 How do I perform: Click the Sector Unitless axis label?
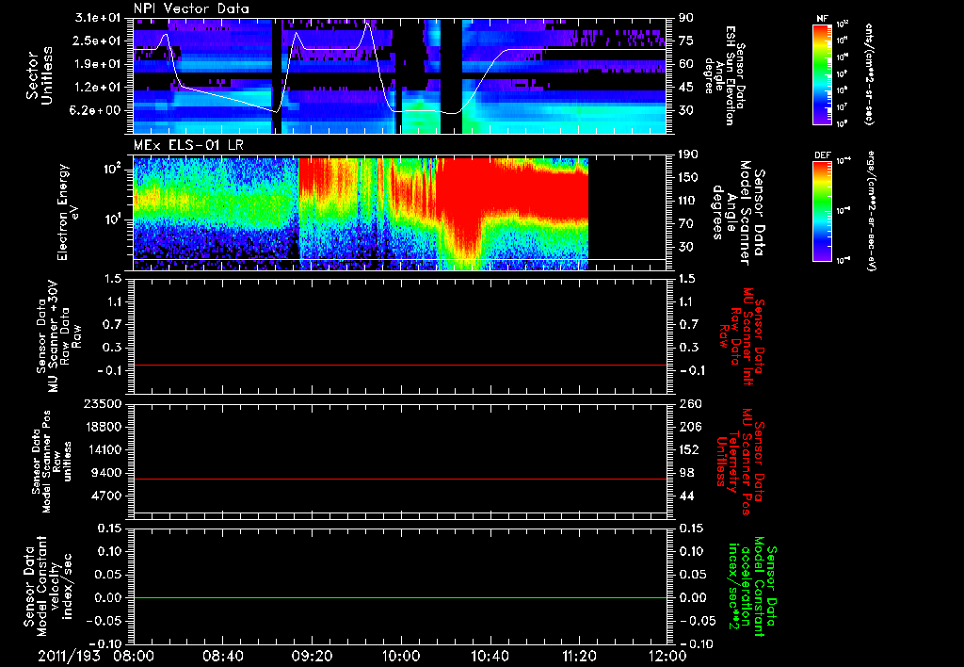[x=40, y=75]
